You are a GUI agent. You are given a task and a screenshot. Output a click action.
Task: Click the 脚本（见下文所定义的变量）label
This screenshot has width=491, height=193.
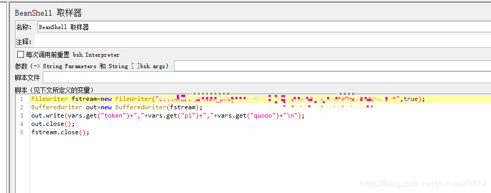(54, 90)
